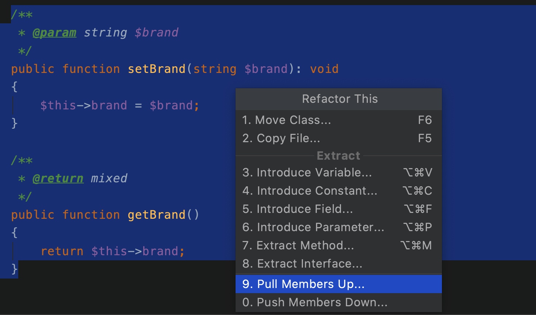Click the setBrand method name

tap(156, 69)
